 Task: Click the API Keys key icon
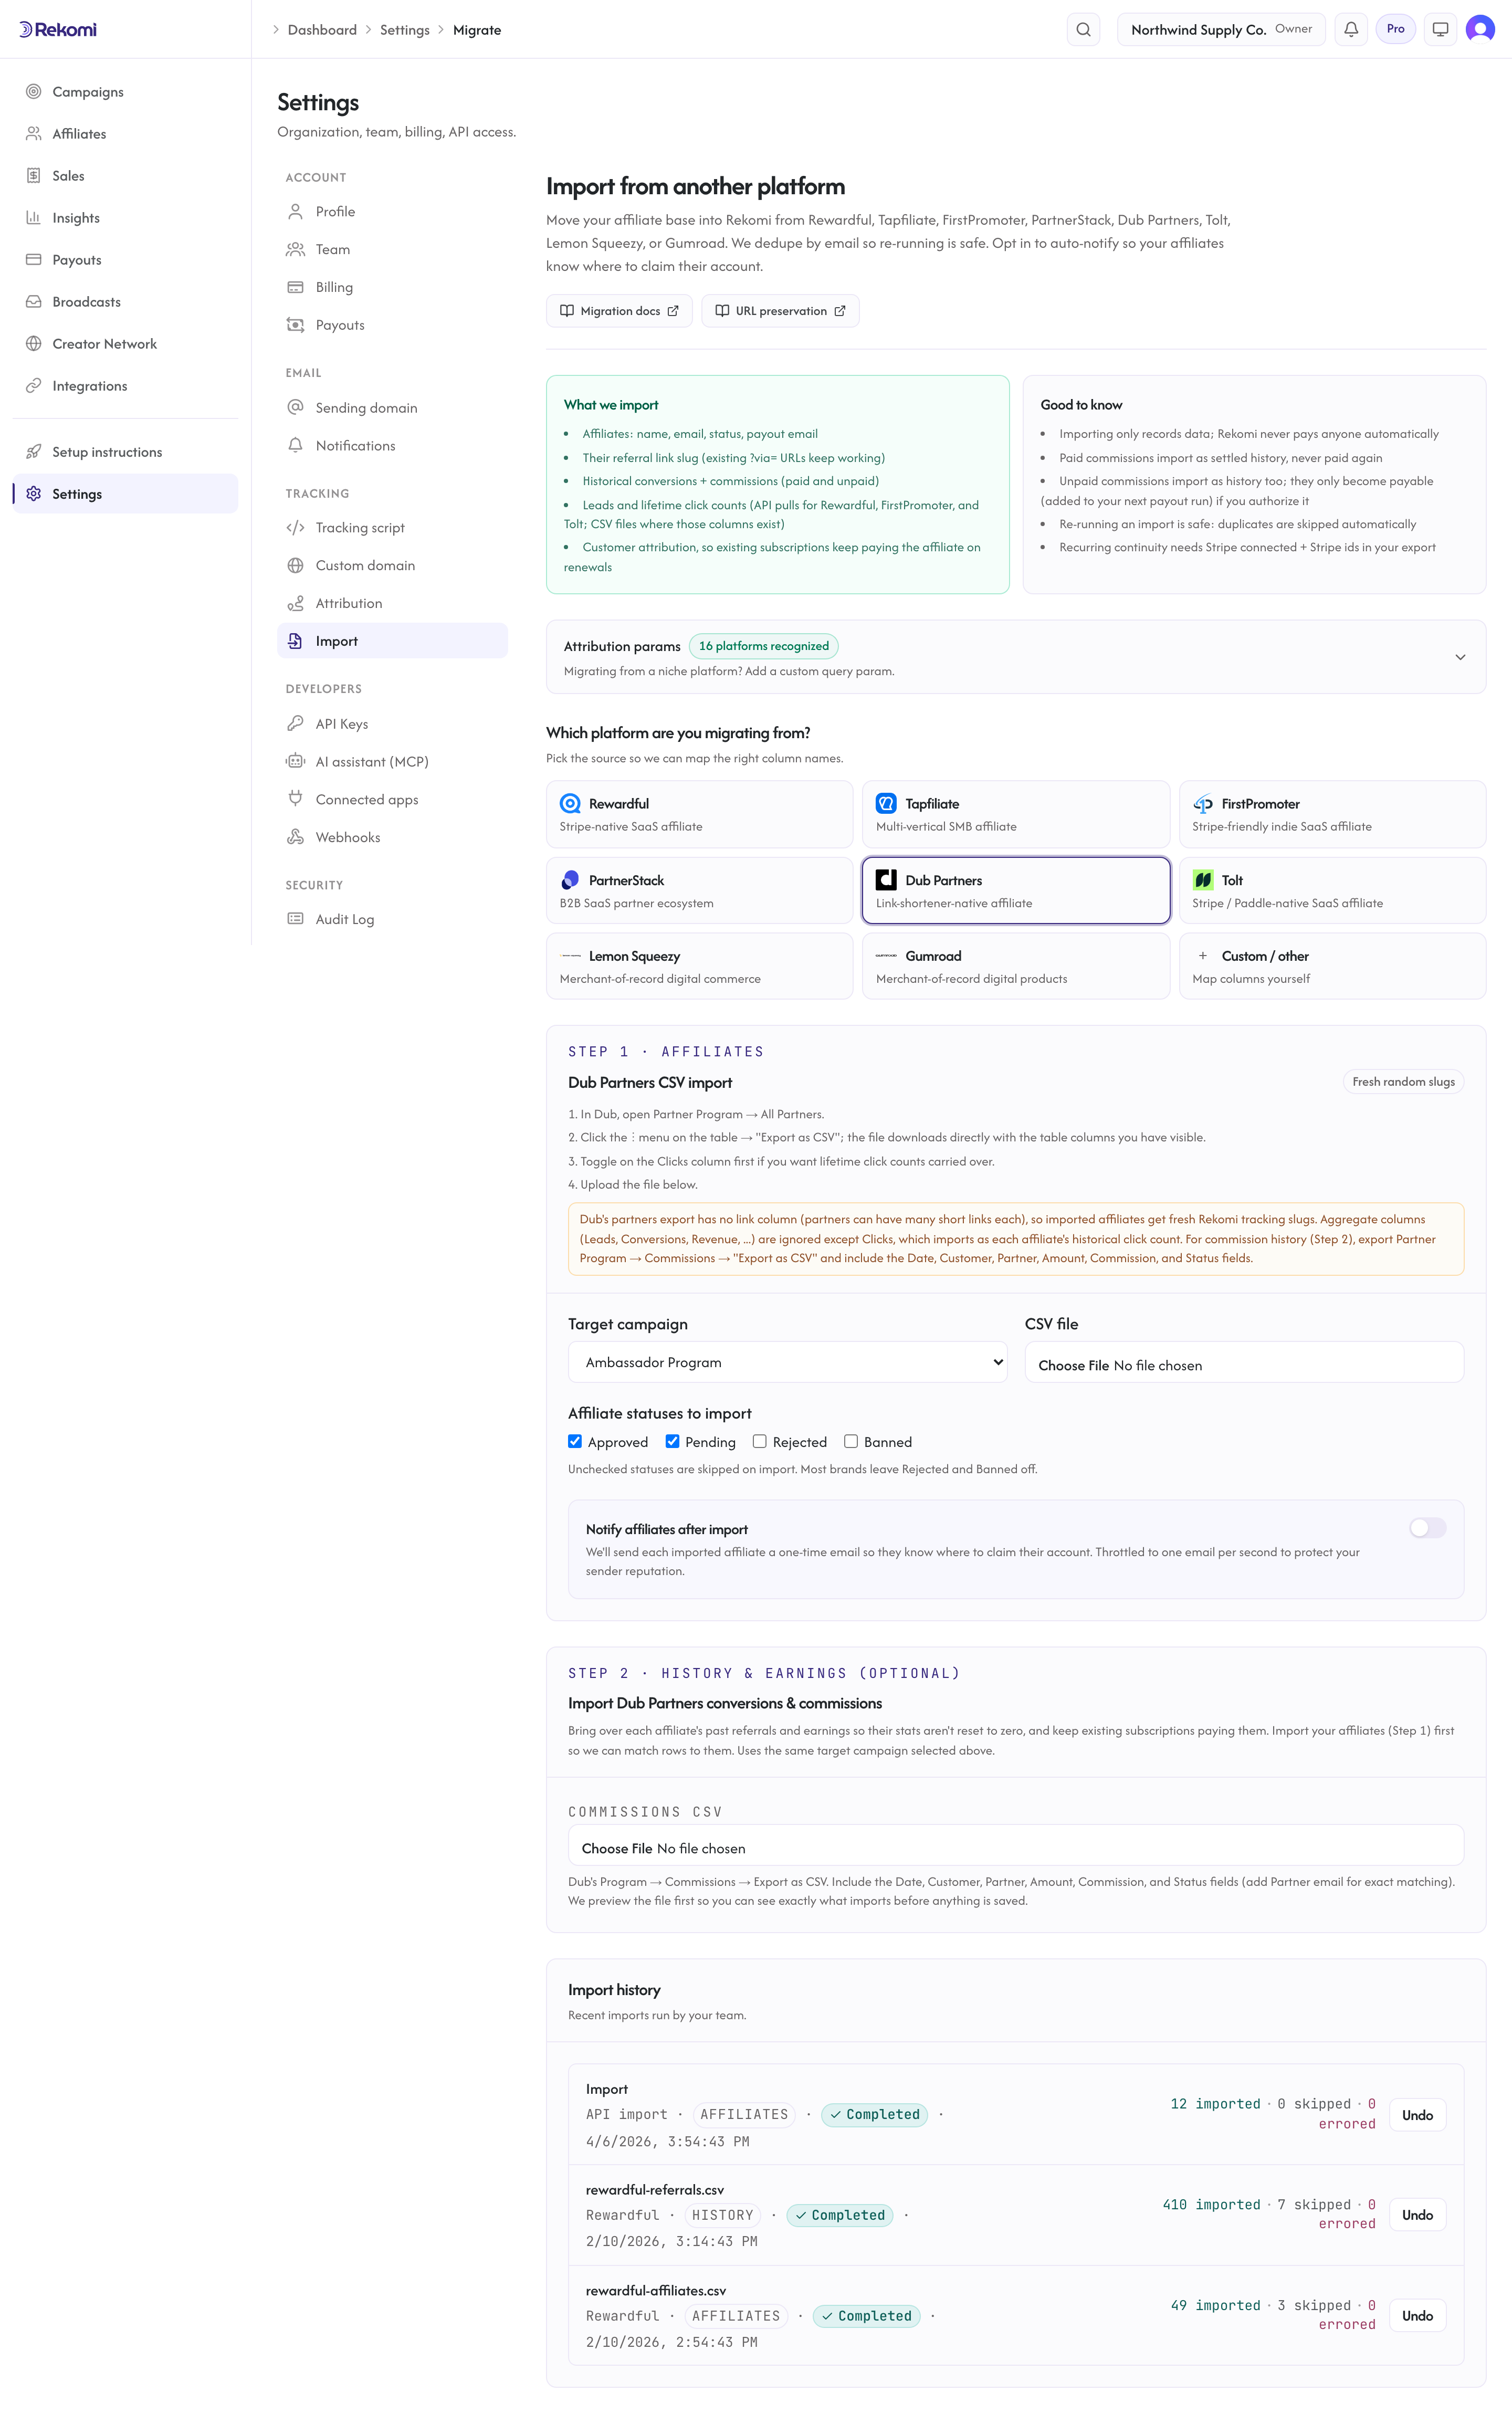[x=295, y=723]
